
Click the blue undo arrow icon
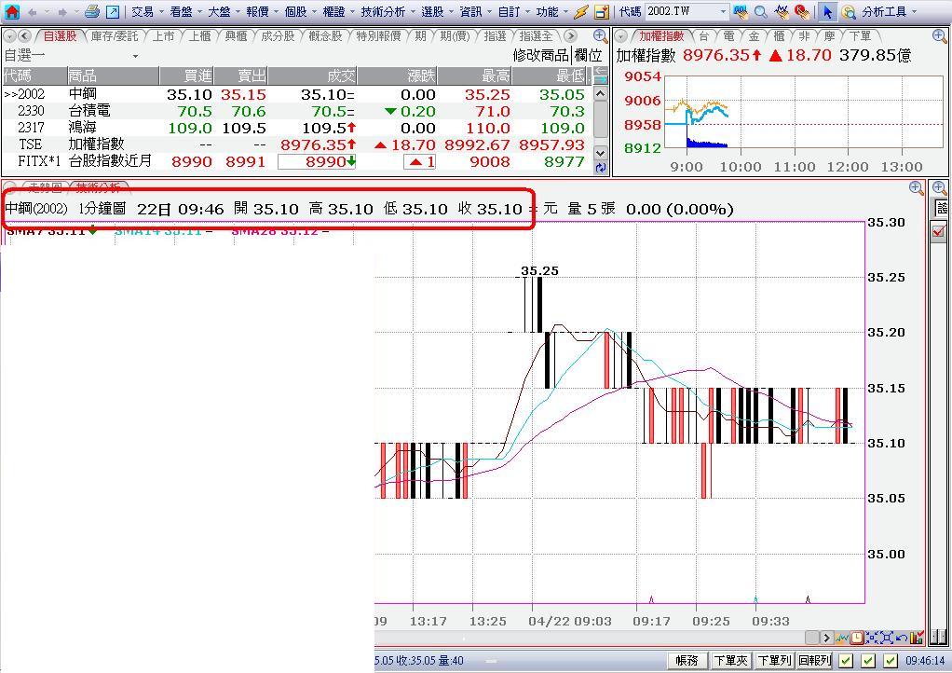coord(902,638)
